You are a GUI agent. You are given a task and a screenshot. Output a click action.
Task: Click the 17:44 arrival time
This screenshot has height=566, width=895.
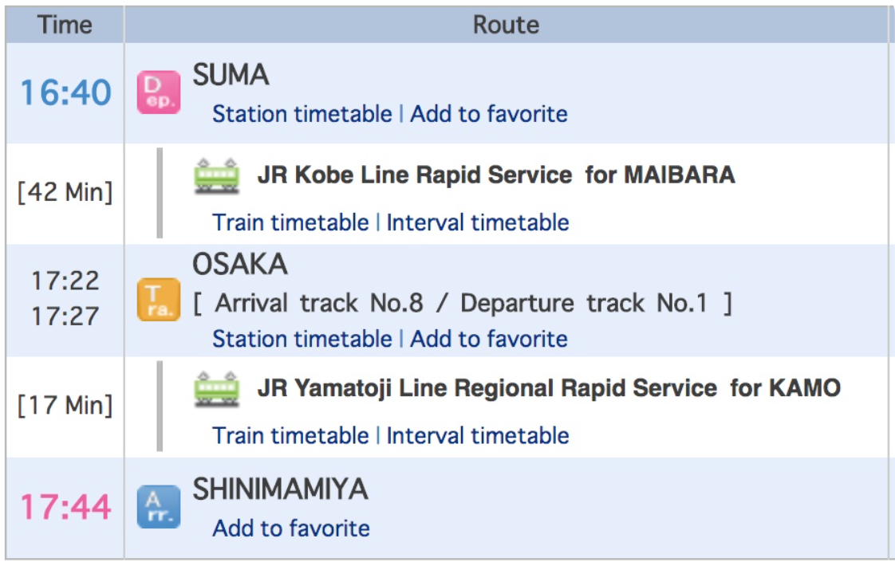[65, 507]
